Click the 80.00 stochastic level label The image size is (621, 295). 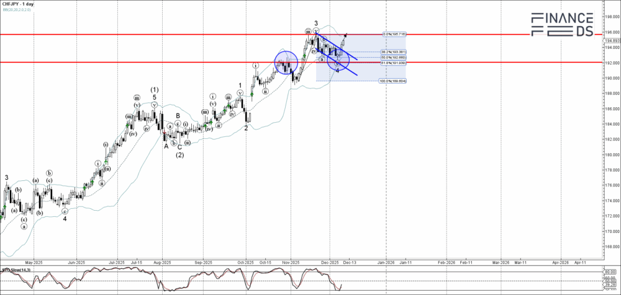pos(611,272)
